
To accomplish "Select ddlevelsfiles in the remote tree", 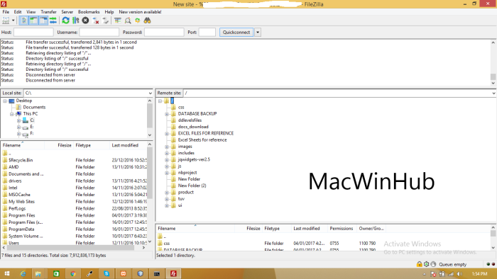I will click(x=190, y=120).
